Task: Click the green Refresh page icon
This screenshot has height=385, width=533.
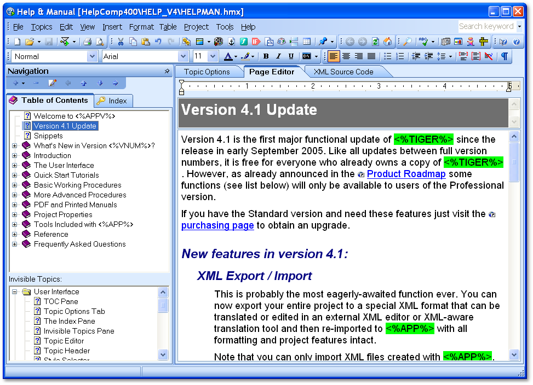Action: [x=375, y=42]
